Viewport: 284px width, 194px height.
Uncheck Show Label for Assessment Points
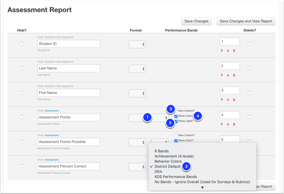click(176, 121)
